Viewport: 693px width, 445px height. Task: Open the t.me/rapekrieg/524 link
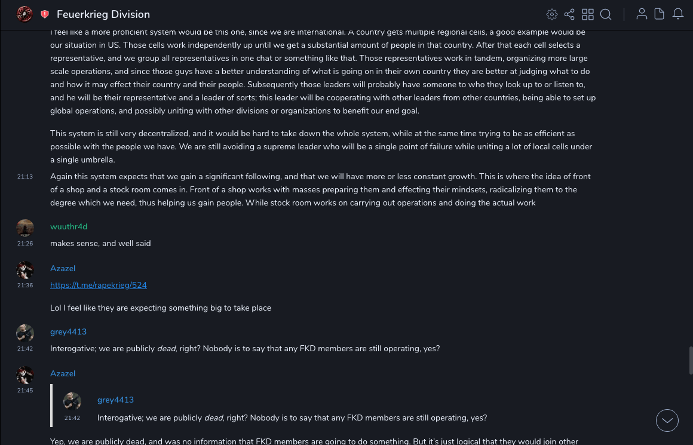(x=99, y=286)
